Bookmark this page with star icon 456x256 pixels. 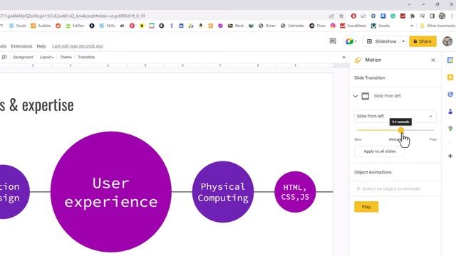[341, 16]
